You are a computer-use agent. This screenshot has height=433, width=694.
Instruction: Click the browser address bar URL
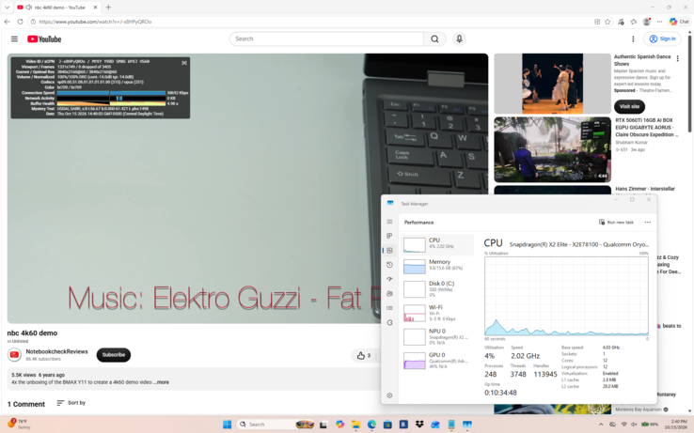[x=95, y=22]
